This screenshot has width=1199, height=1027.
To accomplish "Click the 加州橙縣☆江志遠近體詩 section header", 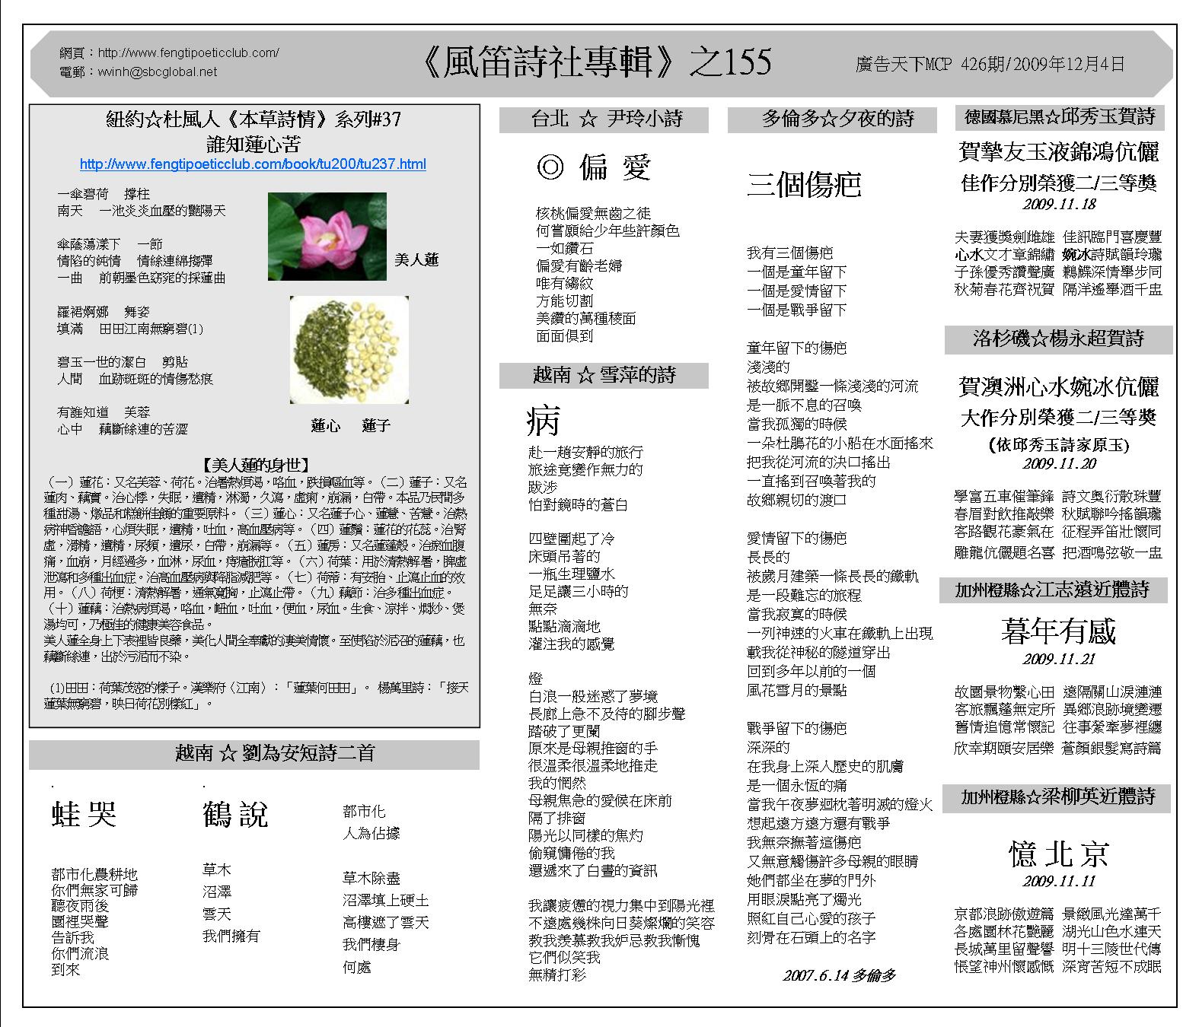I will click(1057, 590).
